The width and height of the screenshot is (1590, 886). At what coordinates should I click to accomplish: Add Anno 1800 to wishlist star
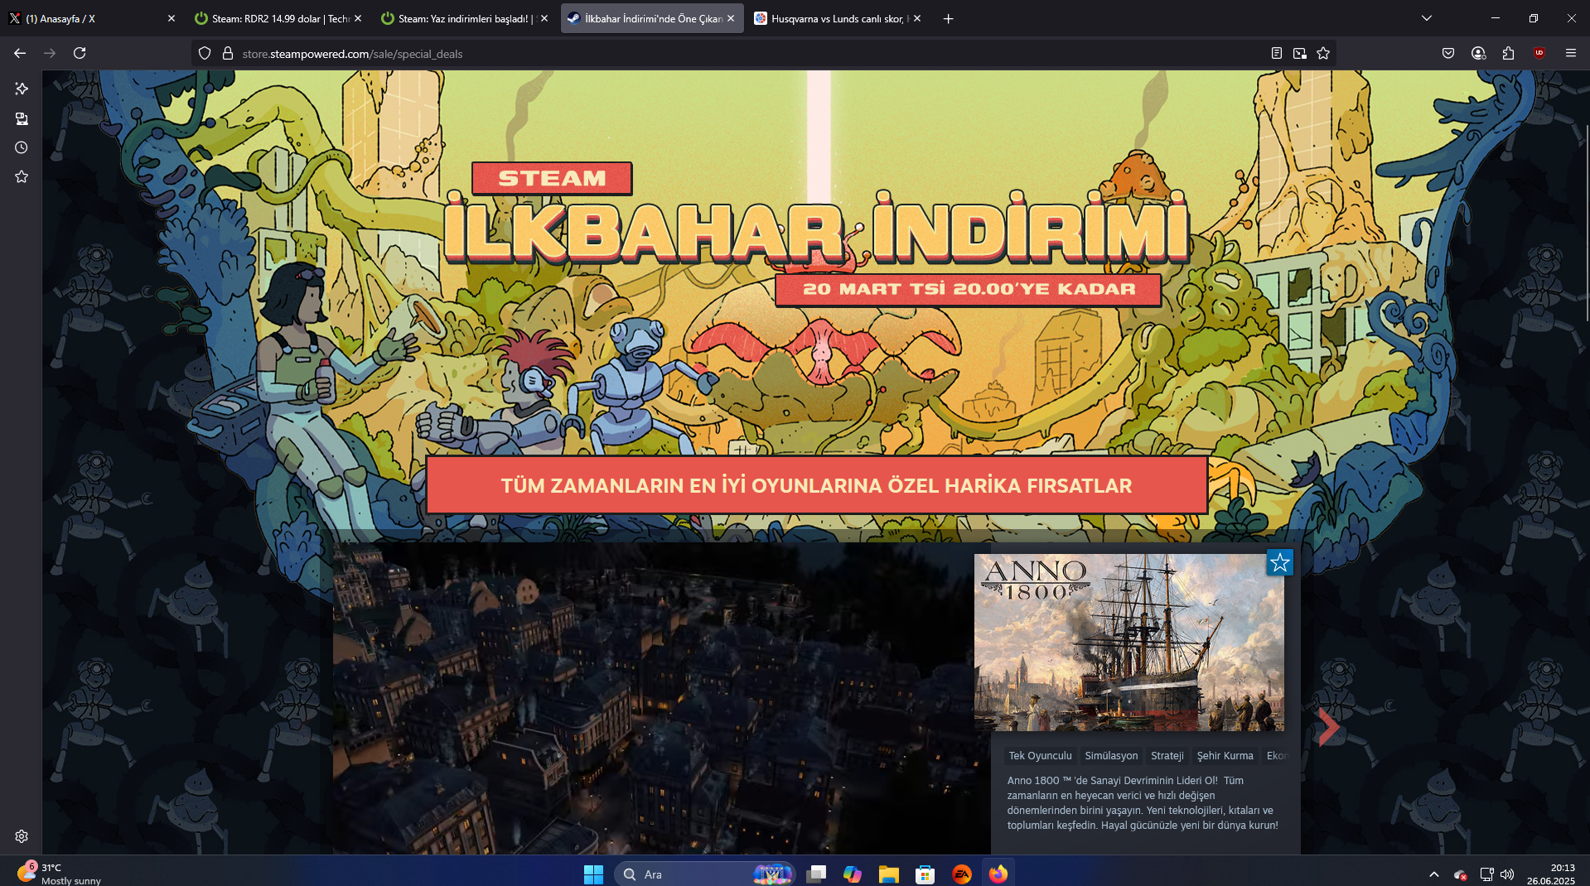1280,563
